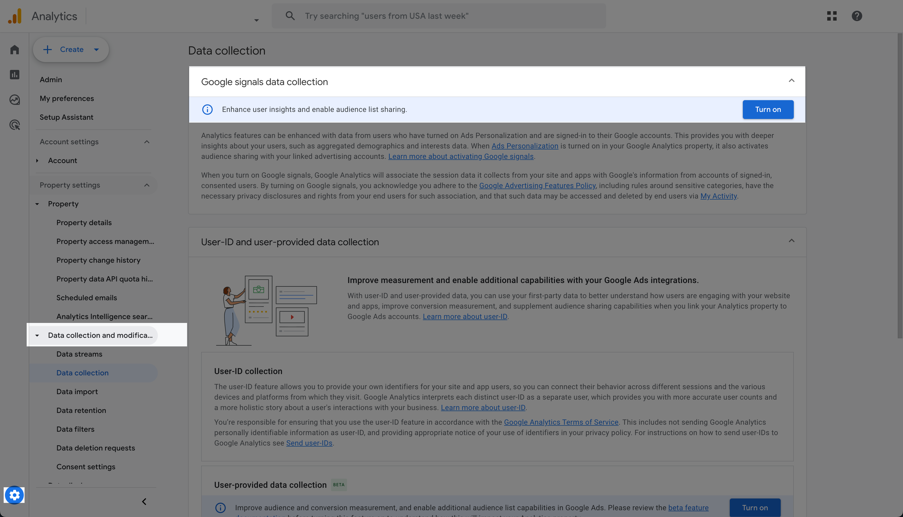The image size is (903, 517).
Task: Open the Help question mark icon
Action: (857, 16)
